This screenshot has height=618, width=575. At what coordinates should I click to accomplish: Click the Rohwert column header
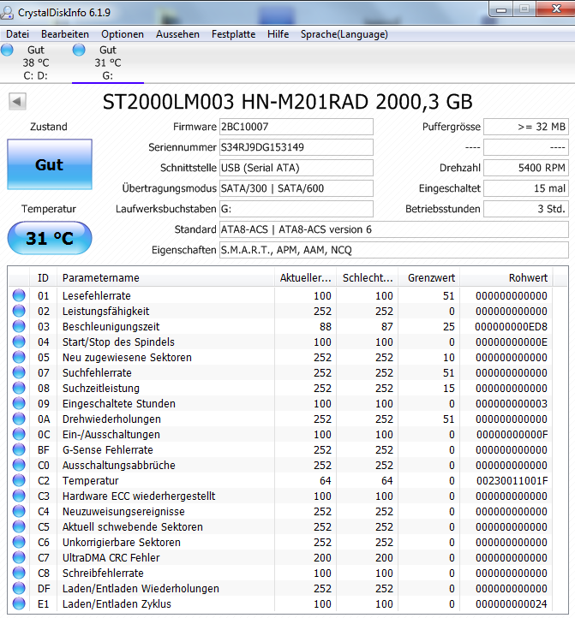506,278
